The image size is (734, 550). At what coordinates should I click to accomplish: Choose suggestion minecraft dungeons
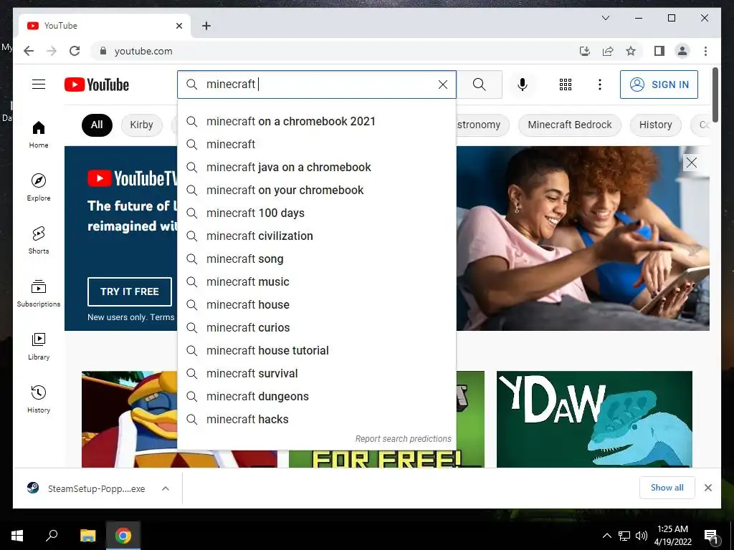[317, 397]
